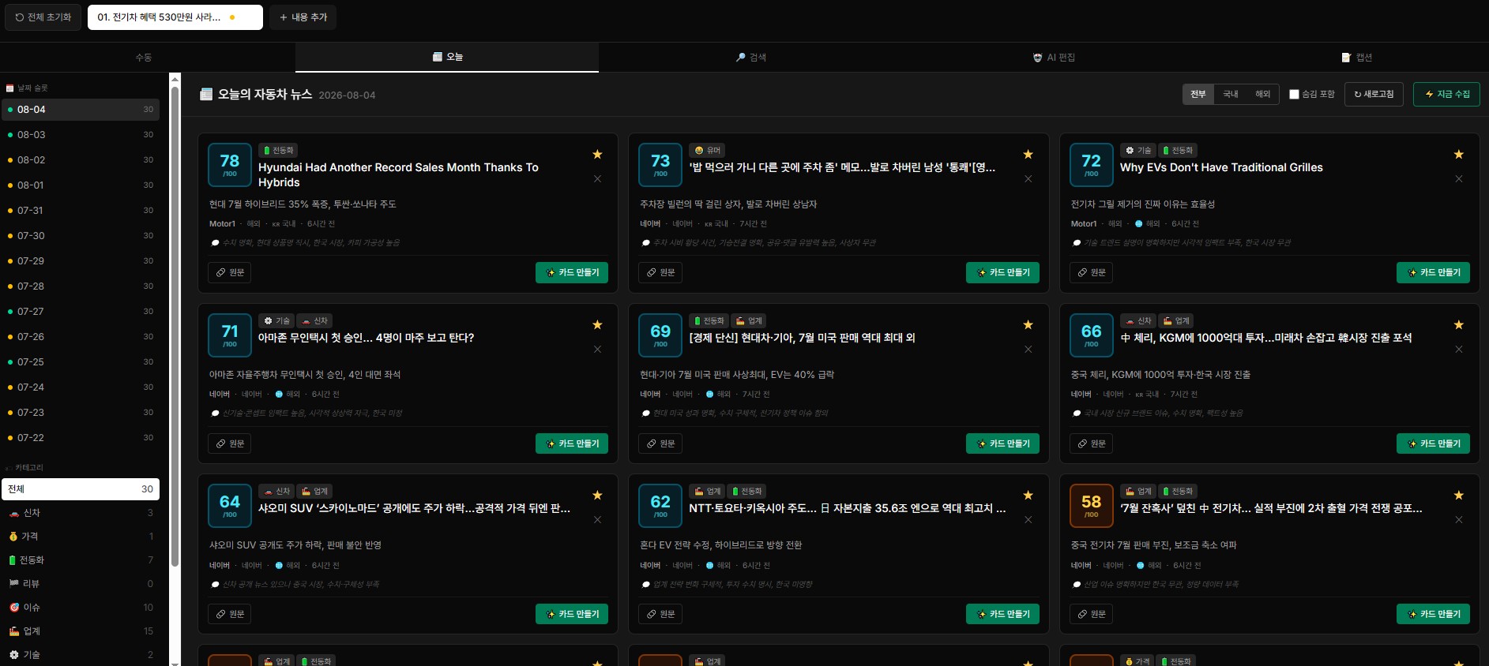The height and width of the screenshot is (666, 1489).
Task: Dismiss the NTT·토요타·키옥시아 card
Action: [x=1028, y=520]
